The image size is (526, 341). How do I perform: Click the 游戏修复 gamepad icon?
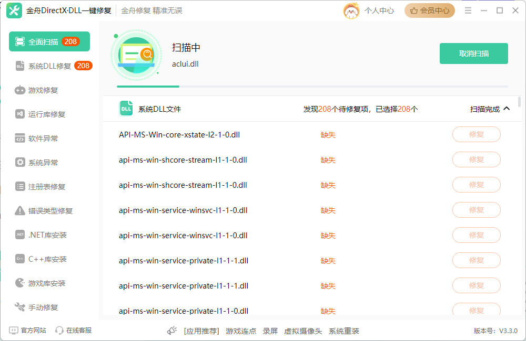tap(20, 90)
